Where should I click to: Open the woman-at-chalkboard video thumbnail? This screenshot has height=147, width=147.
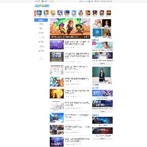coord(102,75)
